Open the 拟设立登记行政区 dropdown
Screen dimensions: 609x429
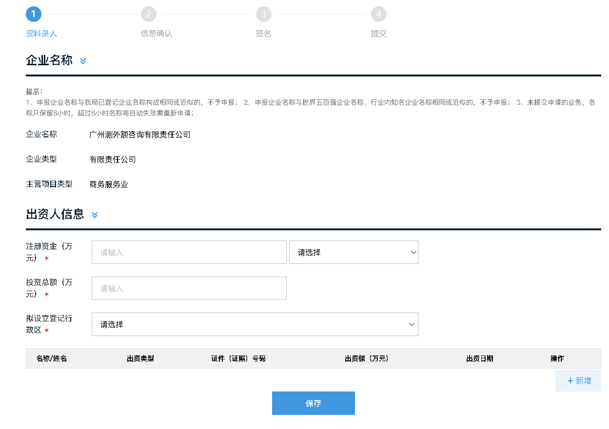[255, 324]
